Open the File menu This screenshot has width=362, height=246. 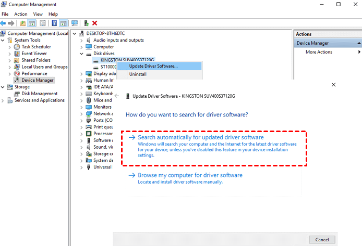5,14
